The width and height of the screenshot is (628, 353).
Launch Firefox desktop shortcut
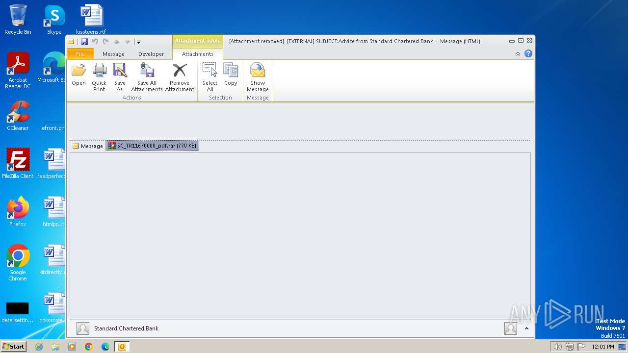pos(18,212)
